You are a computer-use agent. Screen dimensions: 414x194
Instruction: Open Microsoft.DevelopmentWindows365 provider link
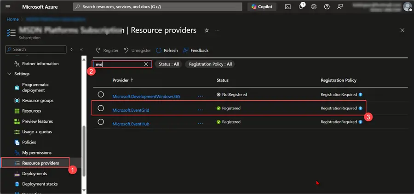coord(146,97)
